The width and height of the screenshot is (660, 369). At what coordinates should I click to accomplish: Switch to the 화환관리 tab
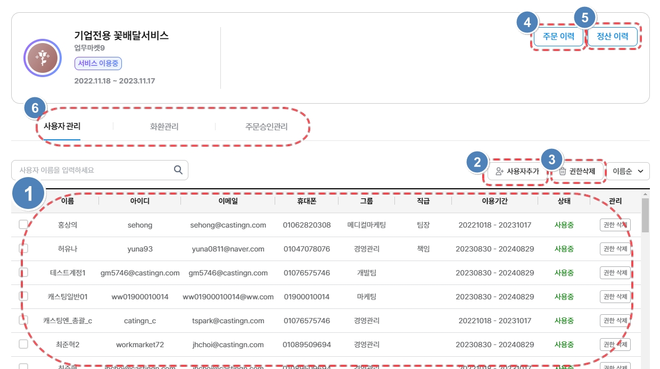pos(164,127)
